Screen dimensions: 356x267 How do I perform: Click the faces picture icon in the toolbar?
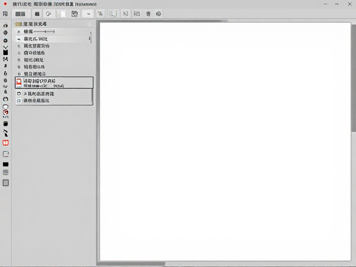[75, 14]
